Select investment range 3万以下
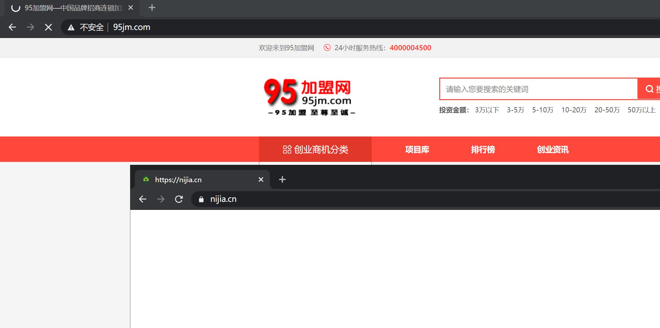660x328 pixels. 487,110
